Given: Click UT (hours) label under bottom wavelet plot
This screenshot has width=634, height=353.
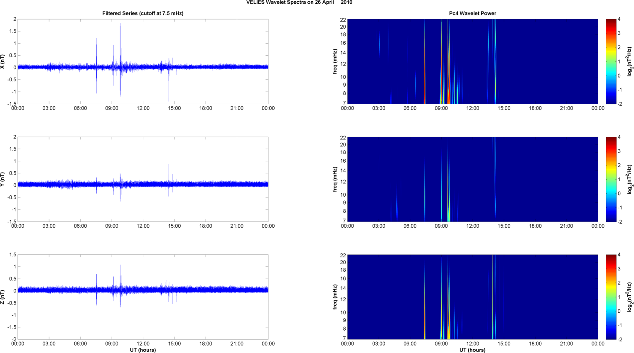Looking at the screenshot, I should pyautogui.click(x=472, y=350).
